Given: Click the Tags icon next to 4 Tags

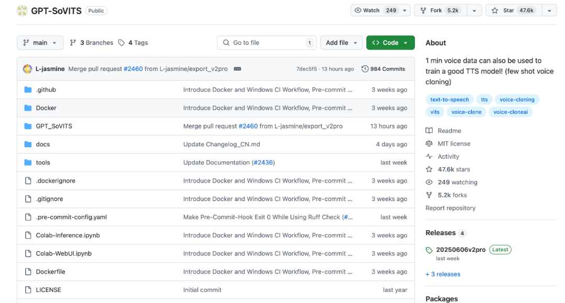Looking at the screenshot, I should pyautogui.click(x=121, y=43).
